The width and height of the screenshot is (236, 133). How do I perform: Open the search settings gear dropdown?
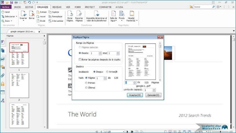click(219, 7)
